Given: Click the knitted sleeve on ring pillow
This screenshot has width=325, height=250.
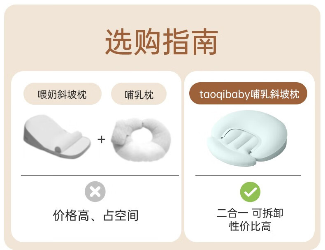Looking at the screenshot, I should 120,132.
